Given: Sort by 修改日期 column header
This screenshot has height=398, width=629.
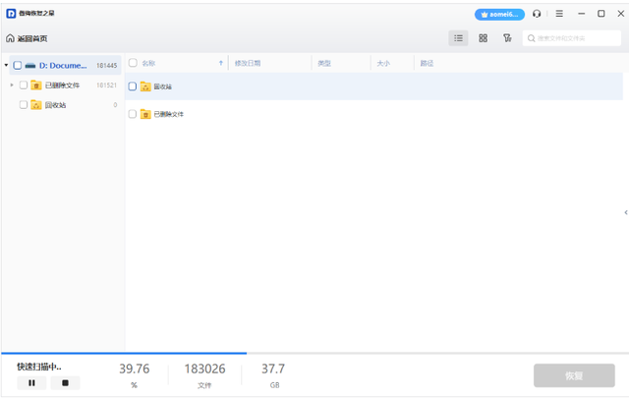Looking at the screenshot, I should pos(248,63).
